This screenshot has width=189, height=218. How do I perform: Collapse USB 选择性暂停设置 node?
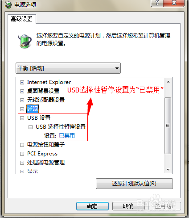coord(30,127)
